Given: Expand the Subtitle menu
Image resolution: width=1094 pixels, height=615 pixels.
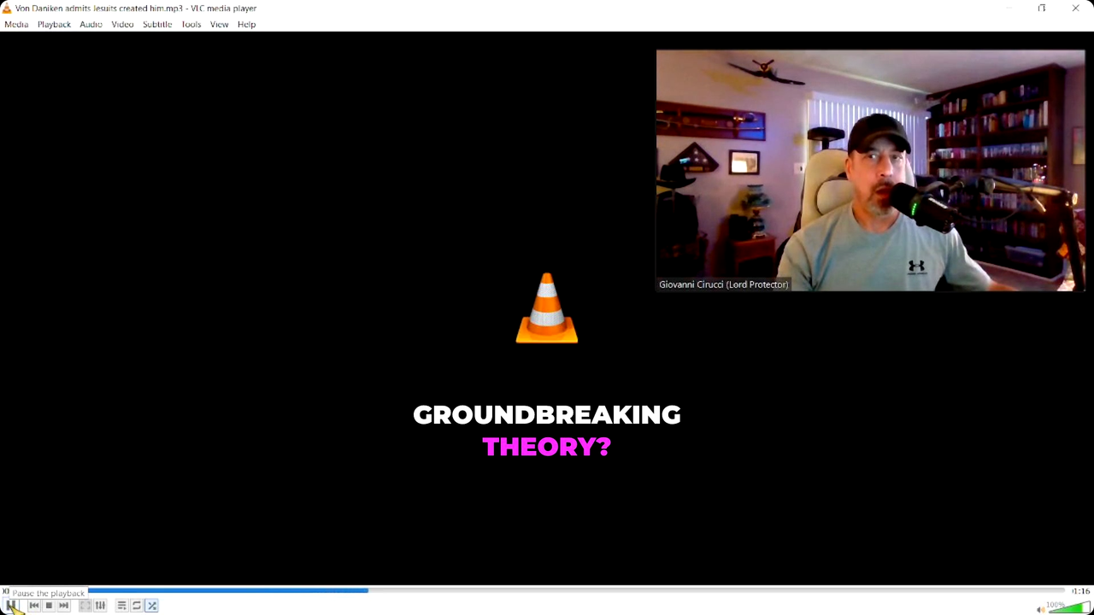Looking at the screenshot, I should pos(157,25).
